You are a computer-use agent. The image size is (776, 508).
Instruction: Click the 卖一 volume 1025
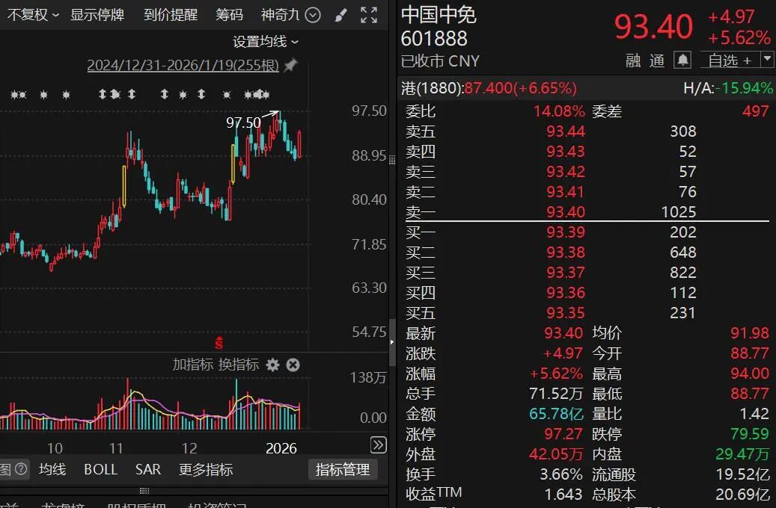pos(679,212)
